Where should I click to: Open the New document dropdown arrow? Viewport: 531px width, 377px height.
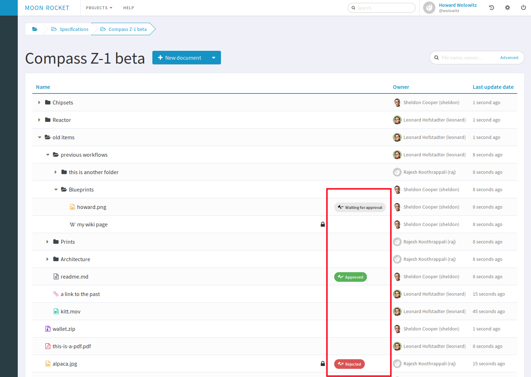213,58
